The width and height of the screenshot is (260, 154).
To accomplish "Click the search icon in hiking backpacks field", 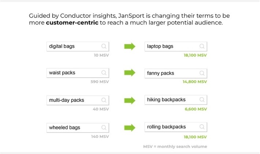I will (x=202, y=100).
